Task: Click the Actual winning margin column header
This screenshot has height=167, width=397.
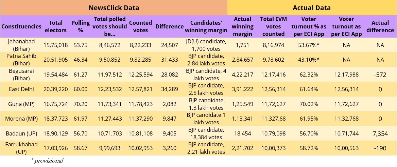Action: click(243, 26)
